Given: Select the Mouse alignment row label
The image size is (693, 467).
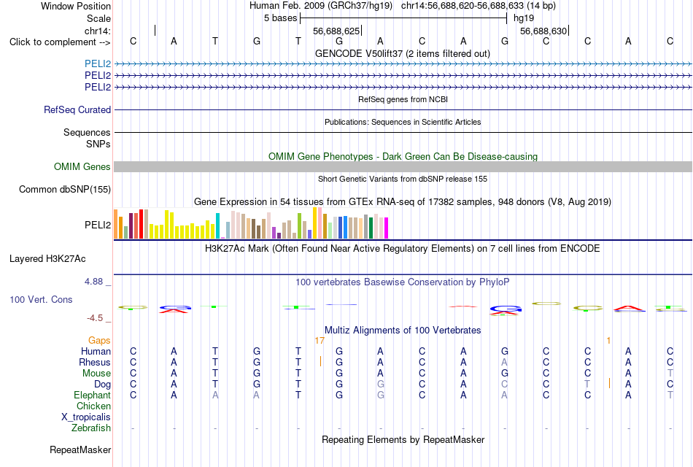Looking at the screenshot, I should [x=96, y=374].
